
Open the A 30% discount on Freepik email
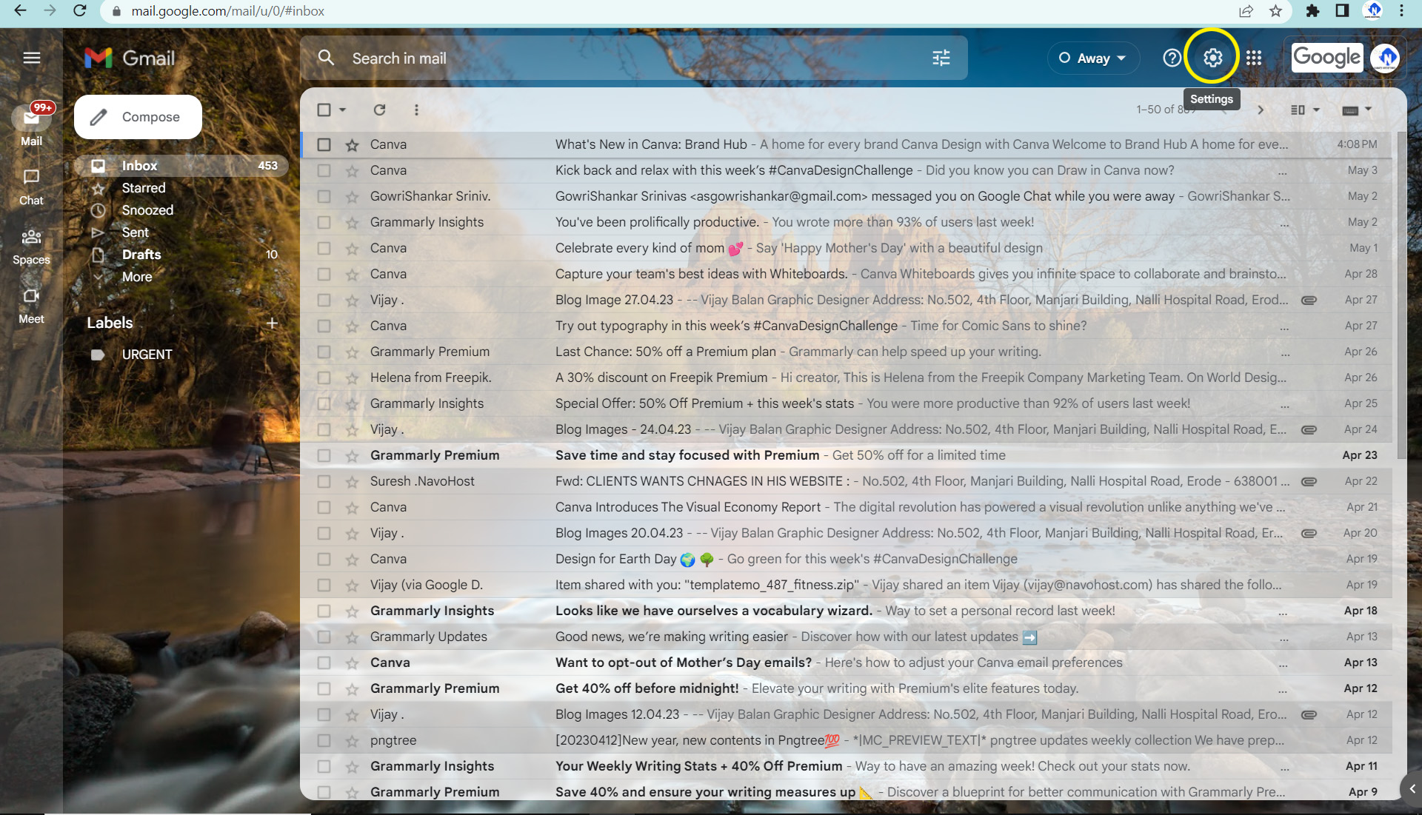[846, 378]
